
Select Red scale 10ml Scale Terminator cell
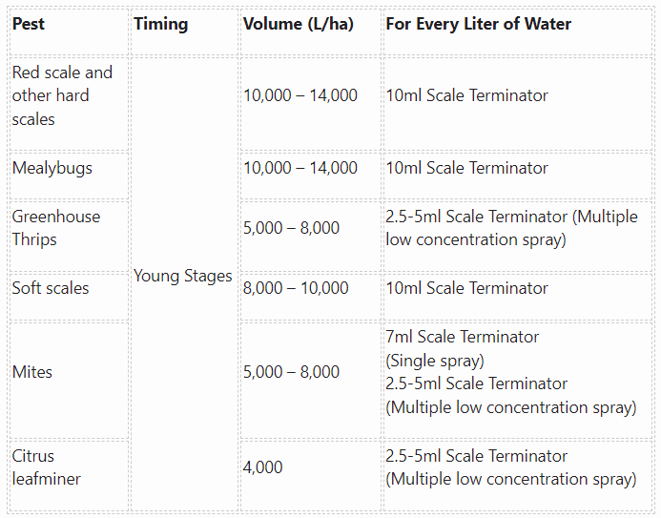tap(518, 103)
